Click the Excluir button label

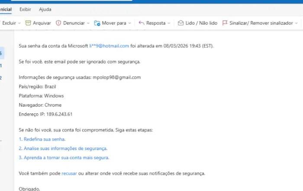pos(9,23)
